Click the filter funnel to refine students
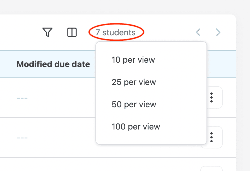Image resolution: width=250 pixels, height=171 pixels. (47, 32)
